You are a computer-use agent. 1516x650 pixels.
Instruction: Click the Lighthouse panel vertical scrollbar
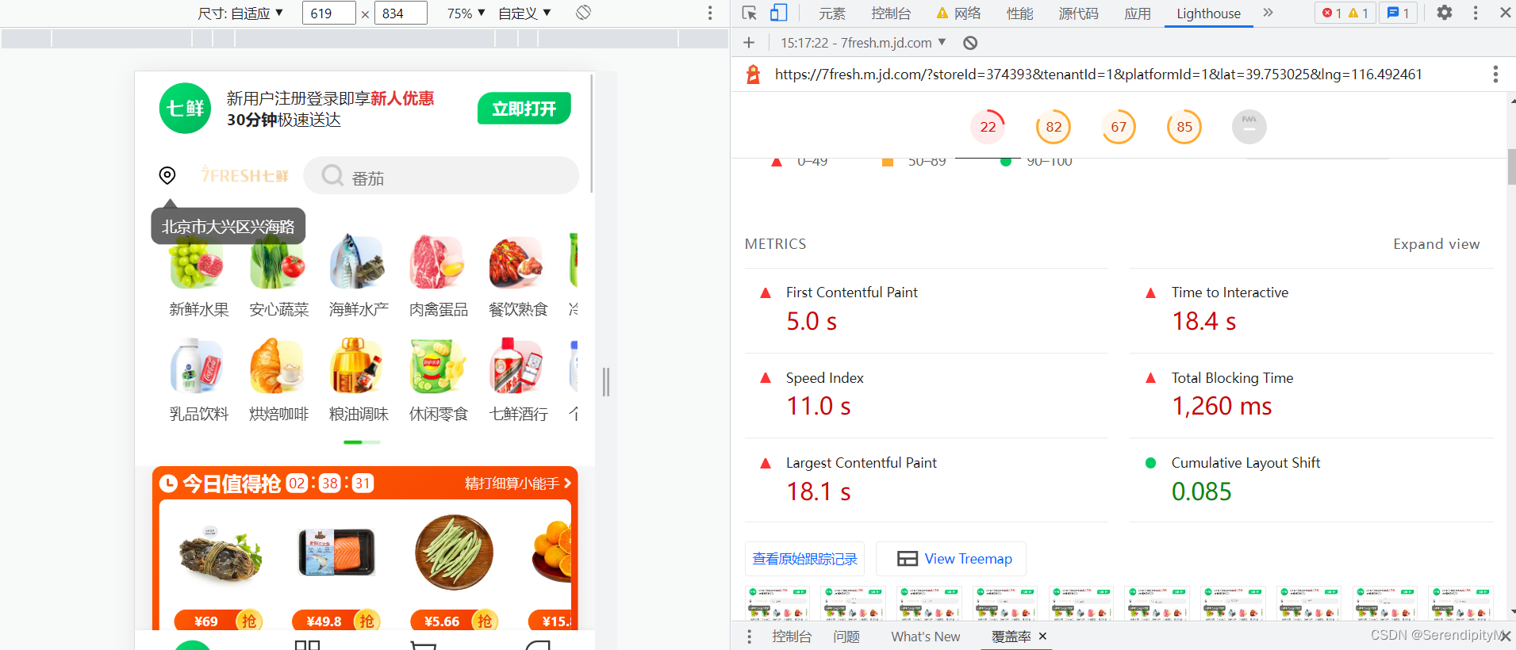click(x=1511, y=166)
